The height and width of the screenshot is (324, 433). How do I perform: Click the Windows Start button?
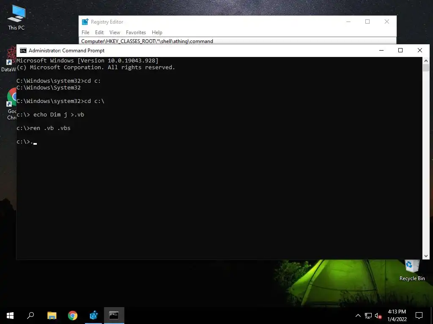coord(10,316)
